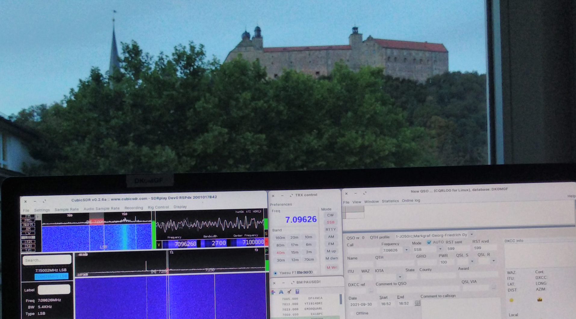
Task: Click the S solo indicator in CubicSDR
Action: (266, 233)
